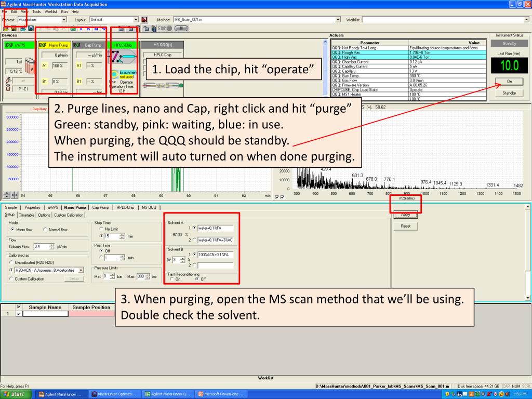Click the open padlock toolbar icon
The image size is (532, 399).
[146, 28]
